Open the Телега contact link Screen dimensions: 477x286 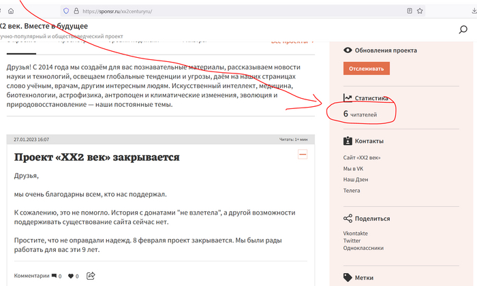352,191
